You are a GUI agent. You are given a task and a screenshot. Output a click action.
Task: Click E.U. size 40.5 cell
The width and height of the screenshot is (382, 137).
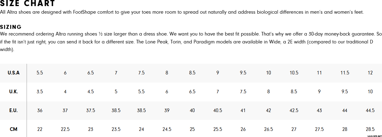tap(218, 111)
